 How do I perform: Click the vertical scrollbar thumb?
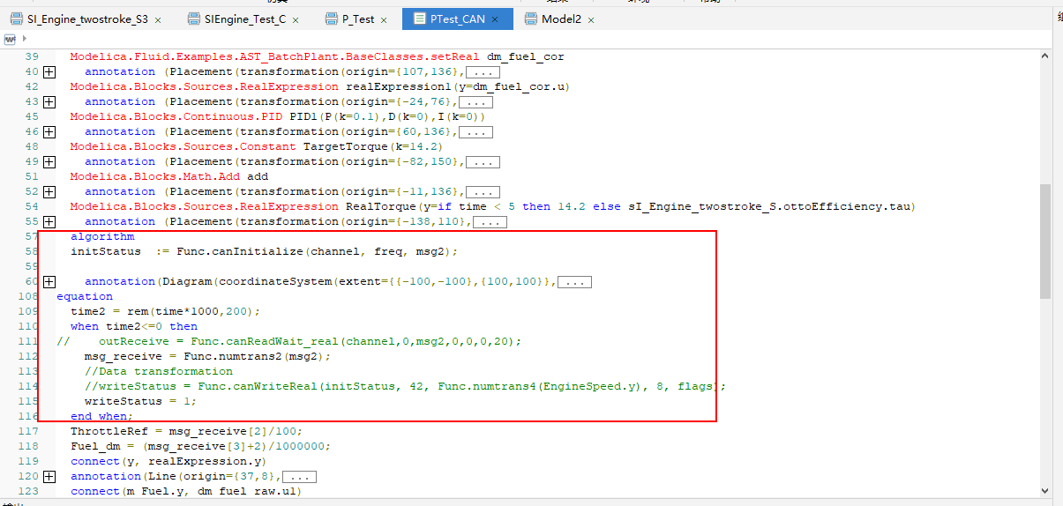(1045, 242)
